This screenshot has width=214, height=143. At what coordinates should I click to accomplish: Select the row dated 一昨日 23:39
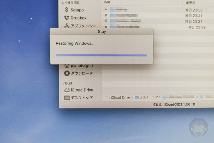(x=158, y=27)
